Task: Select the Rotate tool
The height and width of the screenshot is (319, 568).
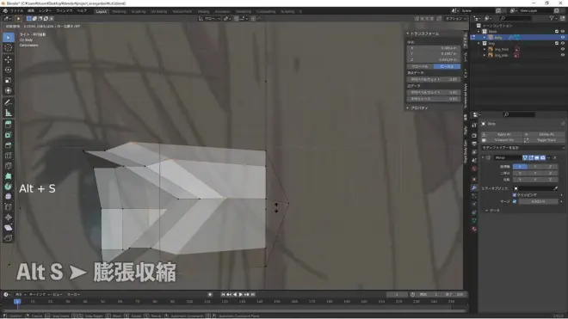Action: [9, 70]
